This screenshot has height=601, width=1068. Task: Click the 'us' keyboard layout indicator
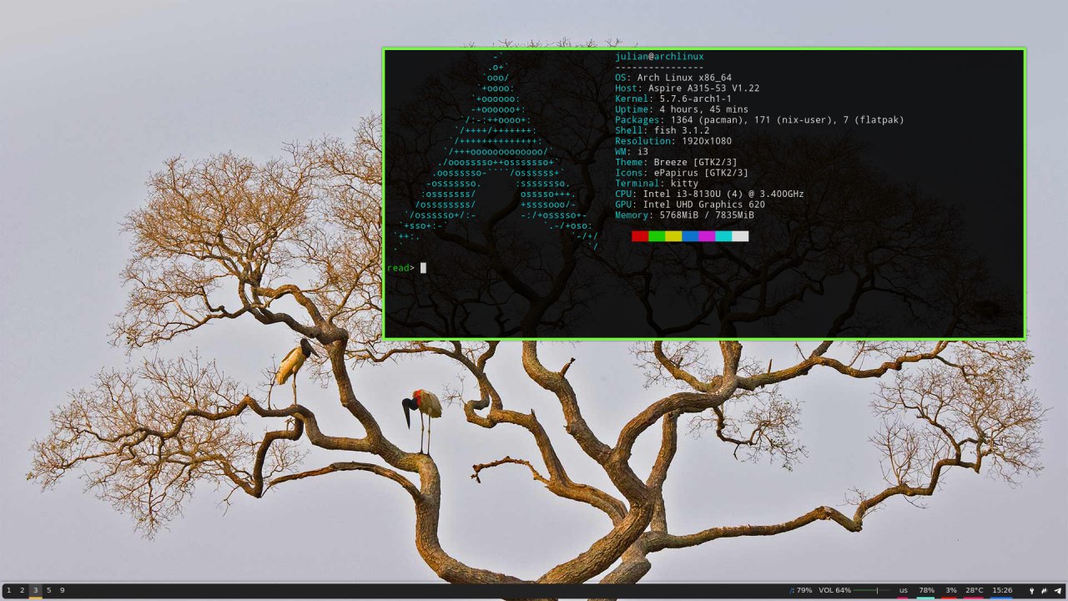[x=903, y=590]
